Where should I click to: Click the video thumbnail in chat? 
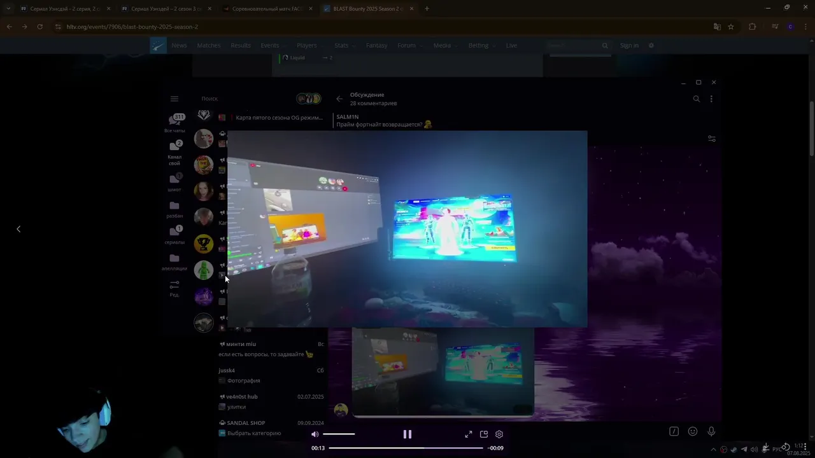[443, 372]
